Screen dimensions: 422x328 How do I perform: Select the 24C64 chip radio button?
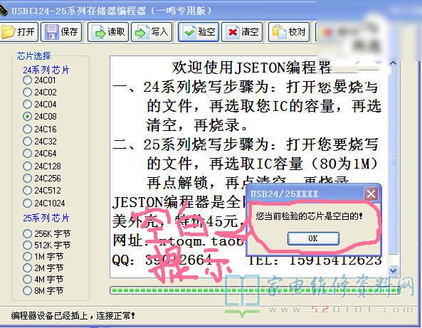(27, 154)
